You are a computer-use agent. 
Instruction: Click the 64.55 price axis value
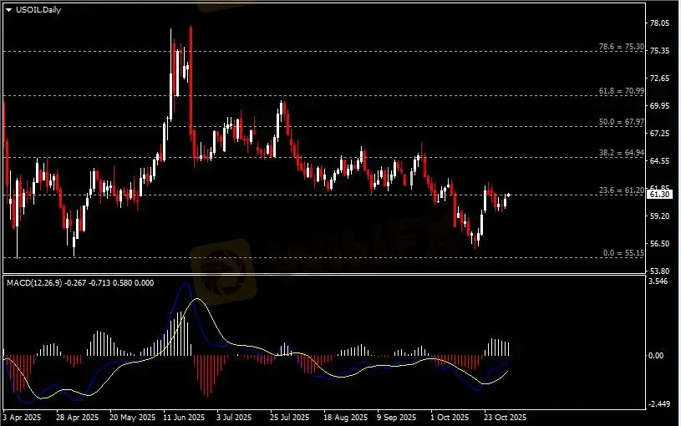(x=660, y=161)
